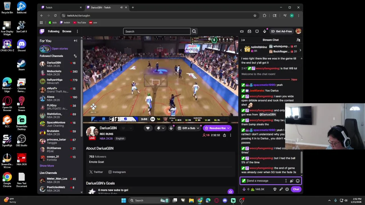
Task: Open the Chrome three-dot menu
Action: [299, 16]
